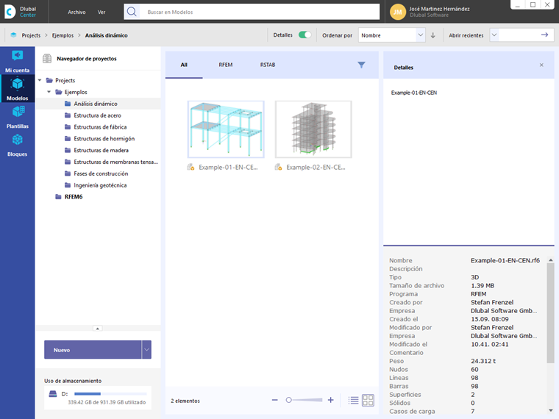The image size is (559, 419).
Task: Switch to the All tab
Action: [184, 65]
